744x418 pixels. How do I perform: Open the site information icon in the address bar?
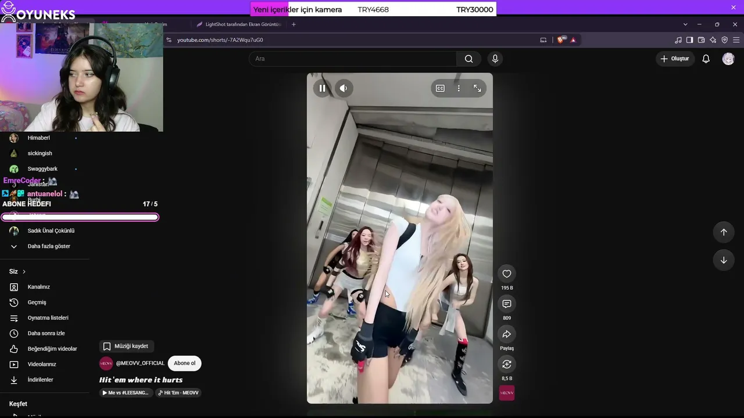tap(169, 40)
